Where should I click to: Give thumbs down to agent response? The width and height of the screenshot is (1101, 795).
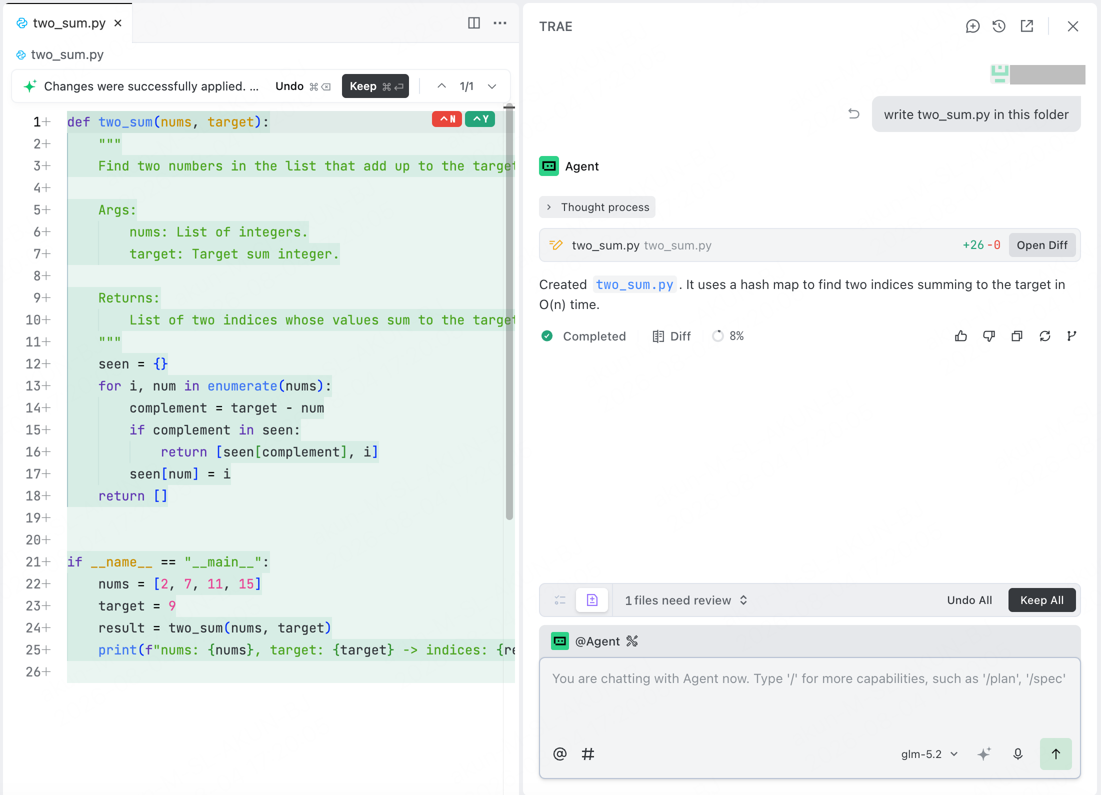(x=989, y=336)
